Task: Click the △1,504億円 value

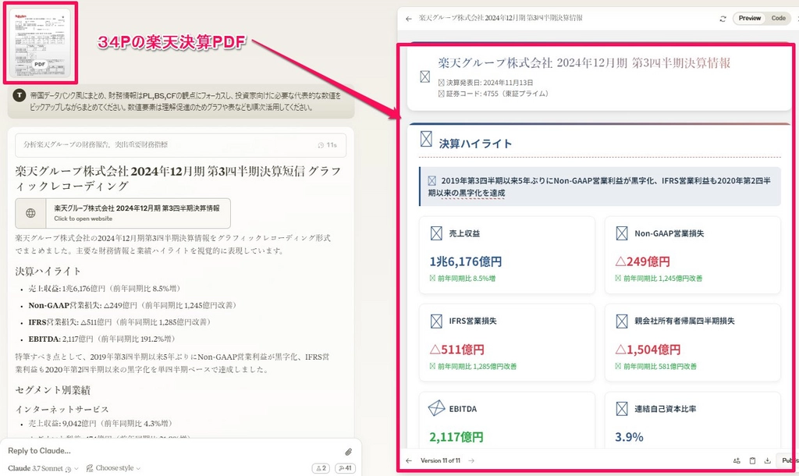Action: tap(648, 350)
